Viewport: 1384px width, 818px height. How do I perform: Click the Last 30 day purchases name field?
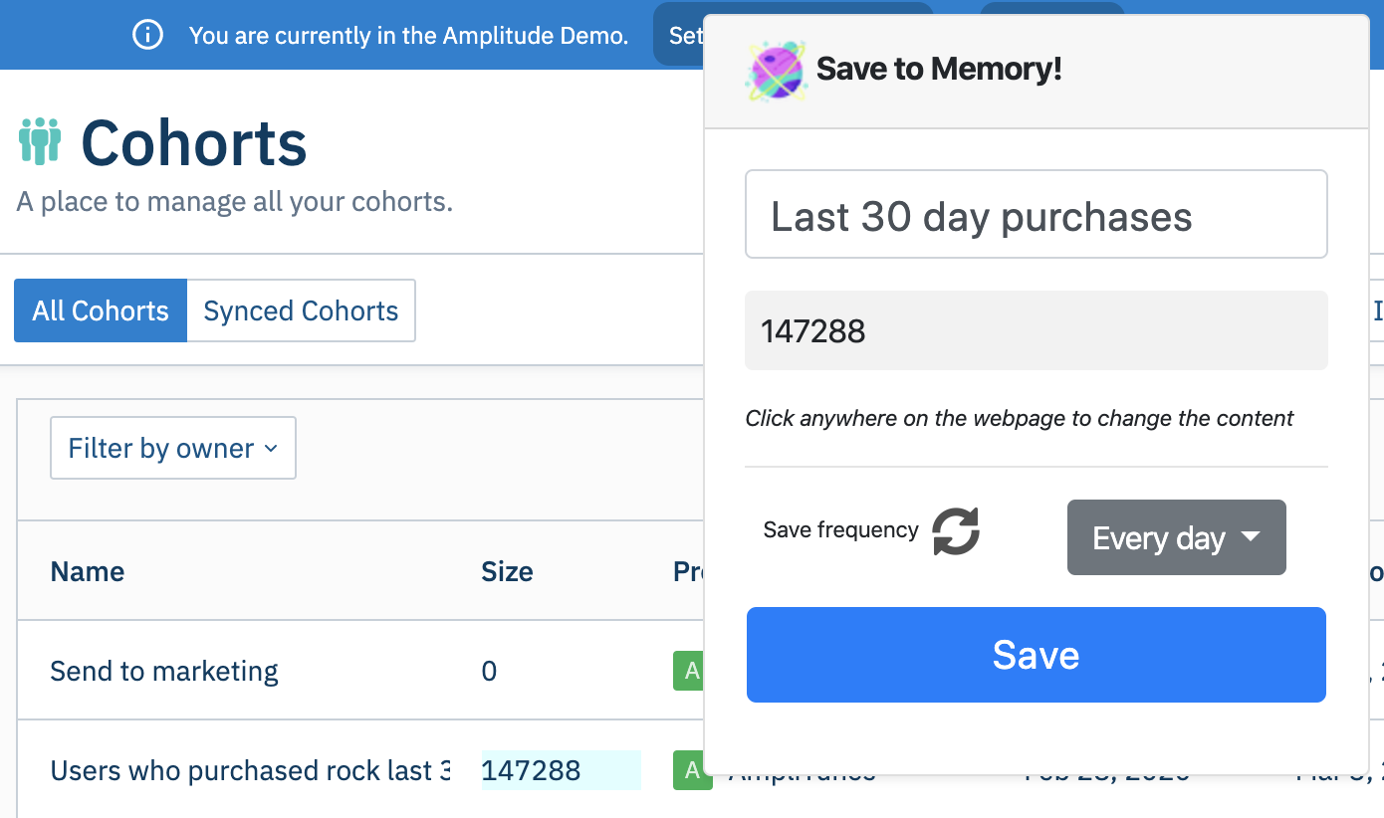(x=1036, y=216)
